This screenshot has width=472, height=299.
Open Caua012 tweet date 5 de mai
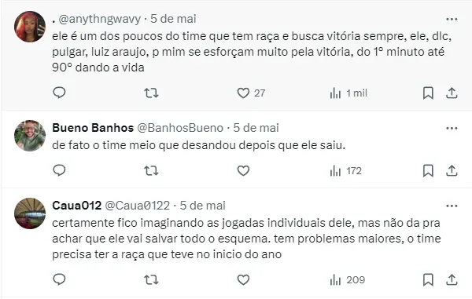[x=203, y=206]
